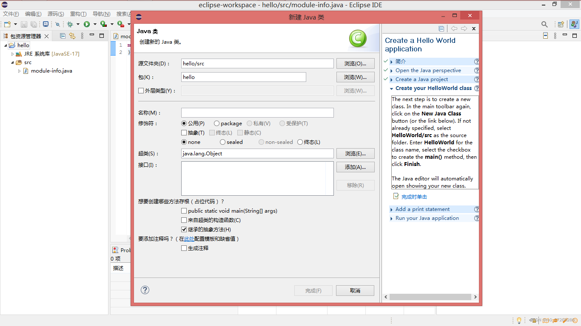Uncheck 继承的抽象方法 checkbox

(184, 230)
